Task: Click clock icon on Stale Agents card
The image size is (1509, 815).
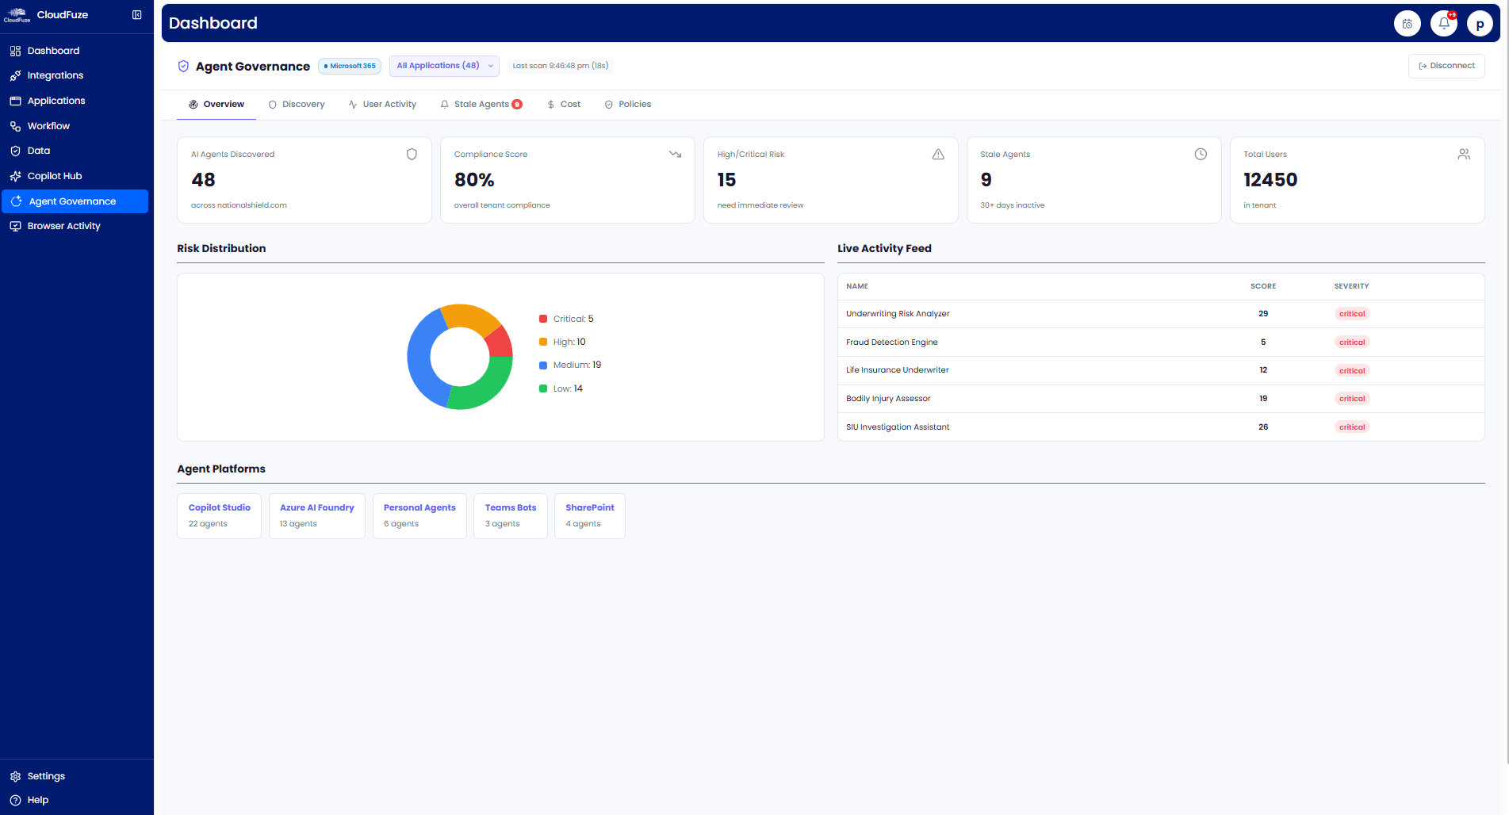Action: coord(1201,155)
